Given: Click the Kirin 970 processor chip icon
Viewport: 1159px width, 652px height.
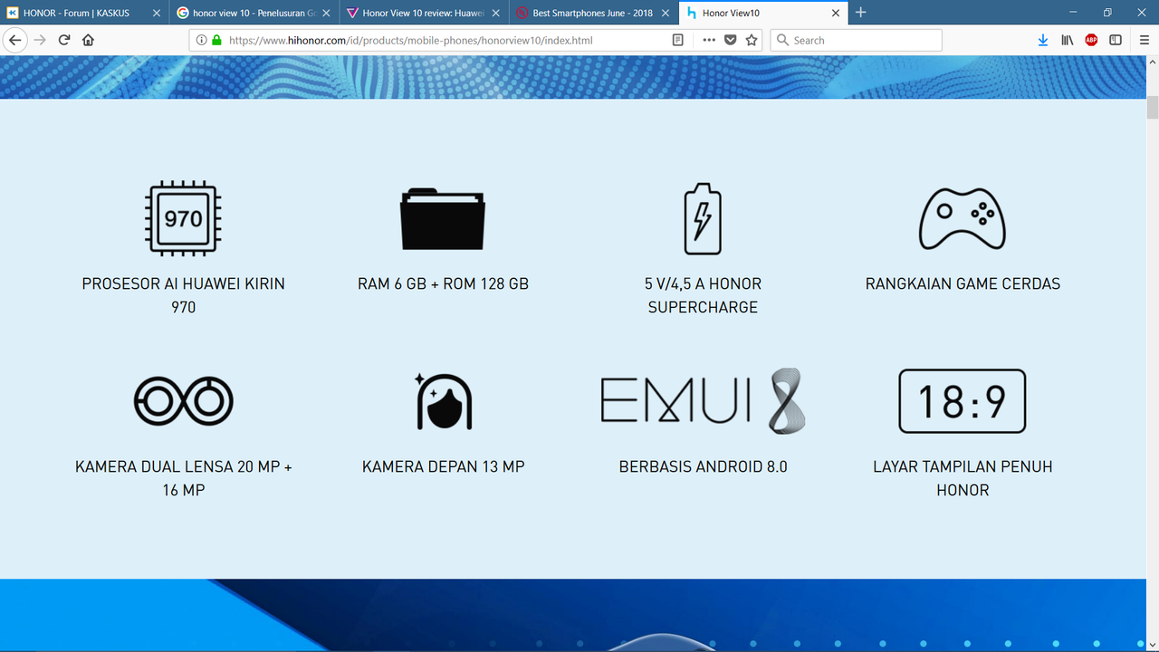Looking at the screenshot, I should (184, 218).
